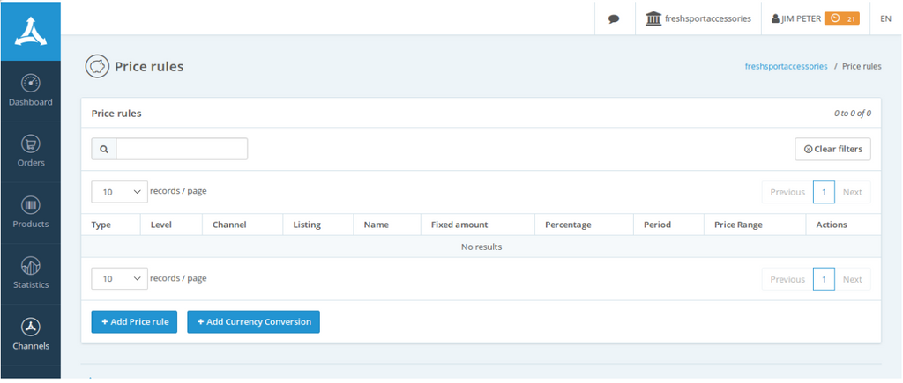Select page 1 in the top pagination
This screenshot has width=903, height=383.
pyautogui.click(x=824, y=192)
